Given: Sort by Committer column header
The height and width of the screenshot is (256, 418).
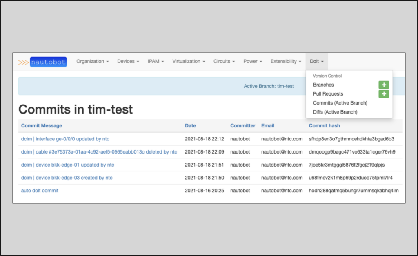Looking at the screenshot, I should [x=242, y=126].
